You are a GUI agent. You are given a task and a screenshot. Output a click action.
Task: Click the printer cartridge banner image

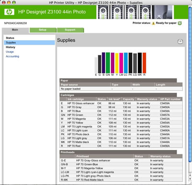135,12
